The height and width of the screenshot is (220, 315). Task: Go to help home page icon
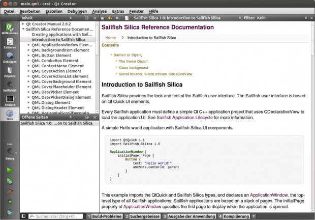pyautogui.click(x=102, y=18)
